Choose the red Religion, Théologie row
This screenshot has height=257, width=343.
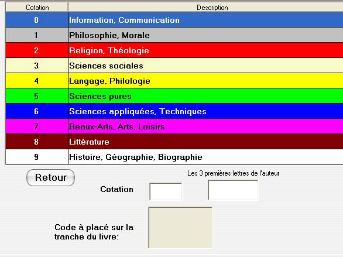pos(174,50)
